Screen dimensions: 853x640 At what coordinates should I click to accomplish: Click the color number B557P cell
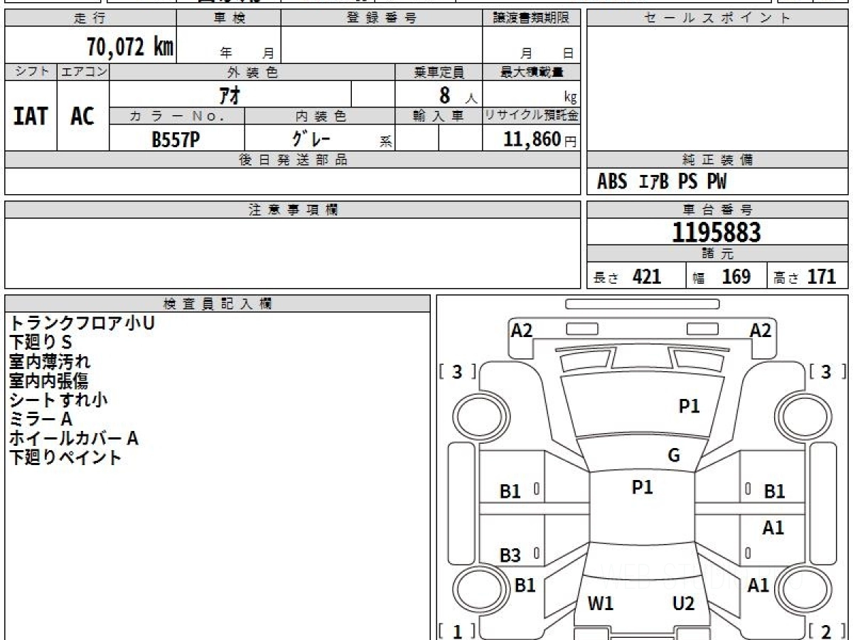point(177,139)
